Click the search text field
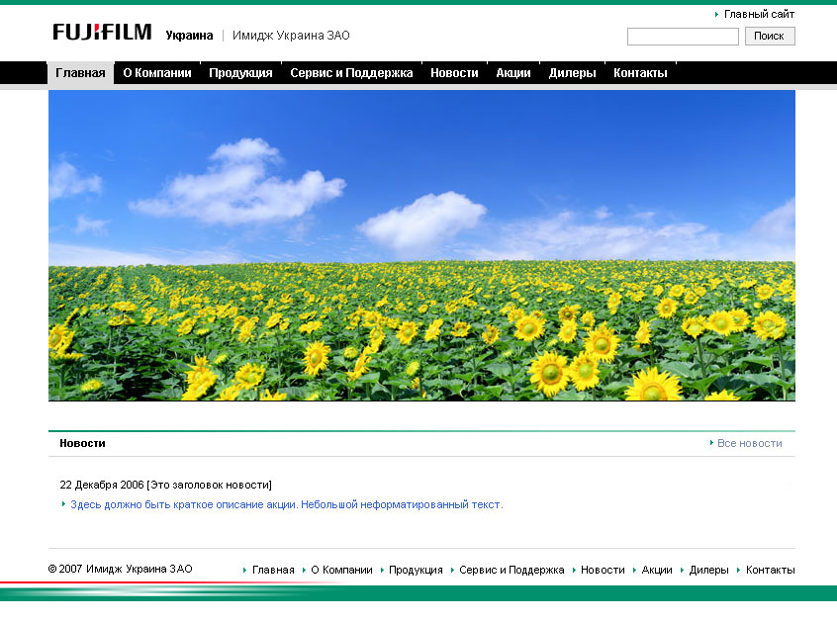 click(x=683, y=37)
